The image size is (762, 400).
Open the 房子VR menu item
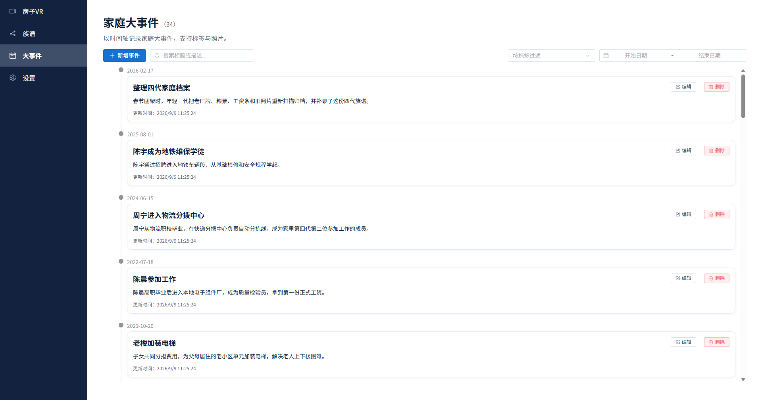click(44, 11)
